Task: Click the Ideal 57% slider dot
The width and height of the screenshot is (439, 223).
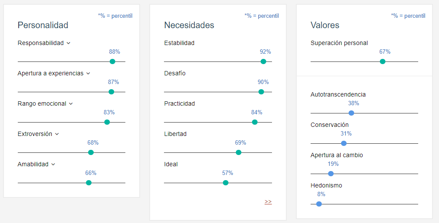Action: [226, 183]
